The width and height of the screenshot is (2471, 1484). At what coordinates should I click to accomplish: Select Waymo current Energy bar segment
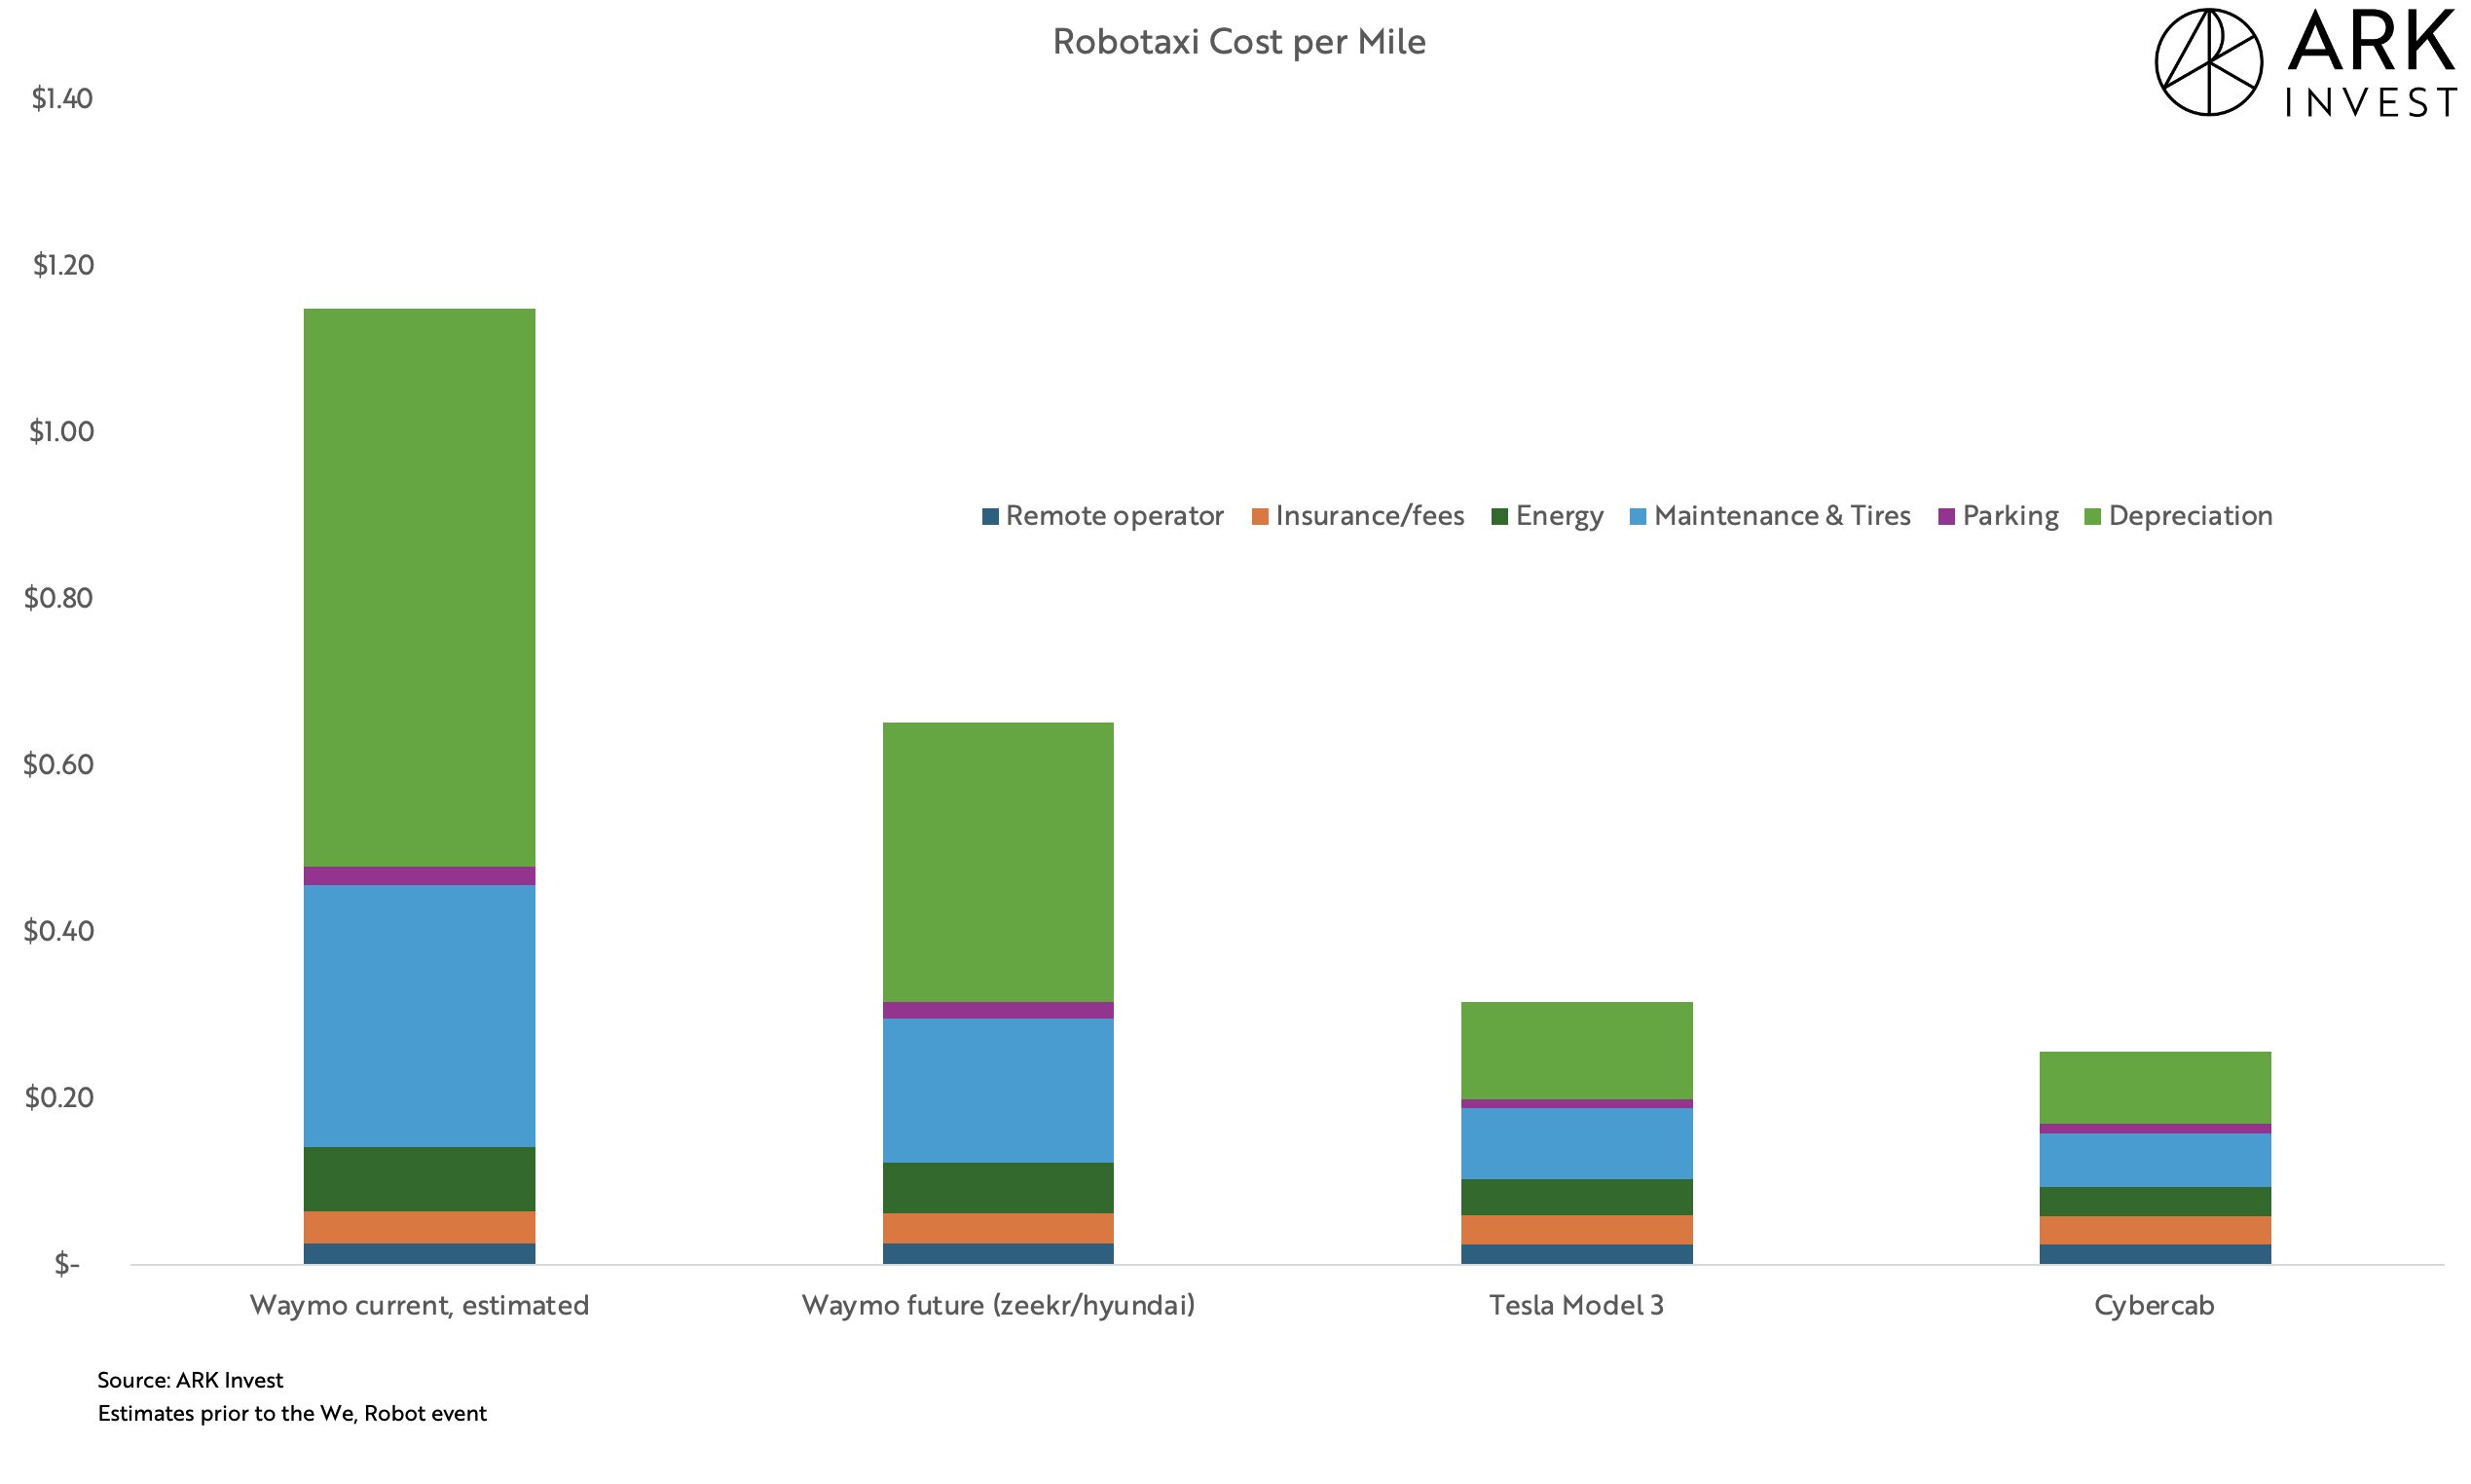419,1180
